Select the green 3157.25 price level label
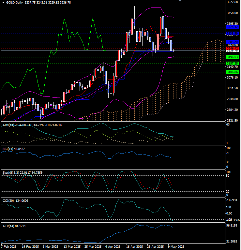Screen dimensions: 241x250 233,64
